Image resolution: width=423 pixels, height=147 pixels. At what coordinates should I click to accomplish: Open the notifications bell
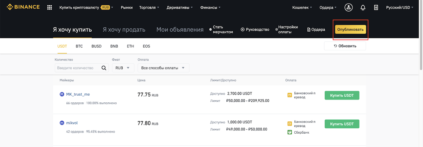(363, 7)
